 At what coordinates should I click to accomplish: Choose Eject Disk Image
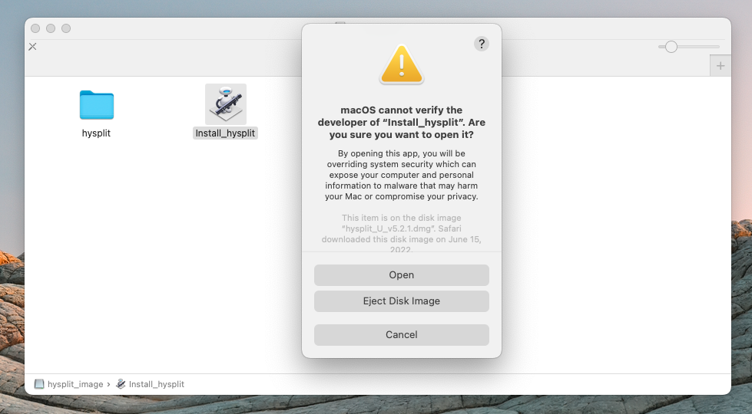click(x=402, y=301)
